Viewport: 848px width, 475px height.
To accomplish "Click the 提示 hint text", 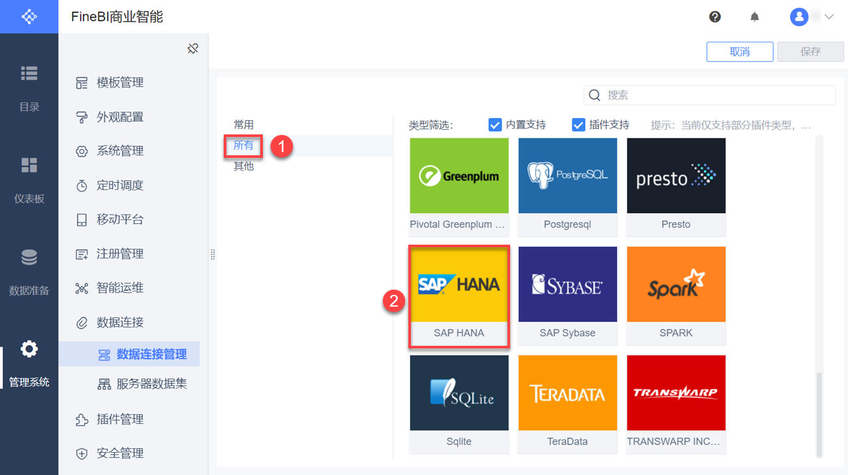I will (731, 125).
